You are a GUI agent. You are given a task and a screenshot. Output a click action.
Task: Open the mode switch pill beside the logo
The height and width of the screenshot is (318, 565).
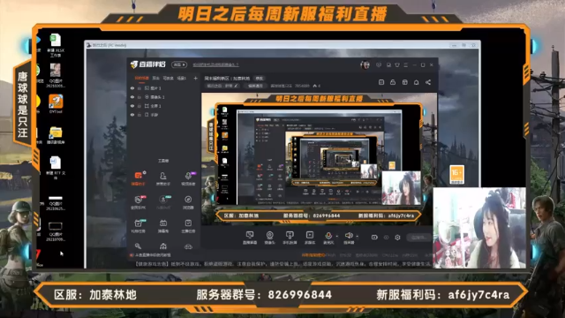[x=179, y=64]
